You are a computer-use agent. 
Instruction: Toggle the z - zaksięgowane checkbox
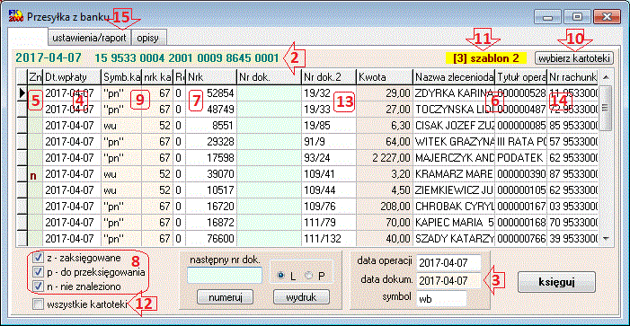point(38,258)
